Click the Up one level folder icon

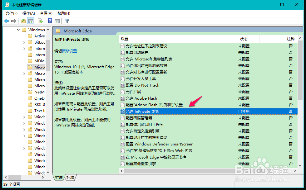(23, 21)
